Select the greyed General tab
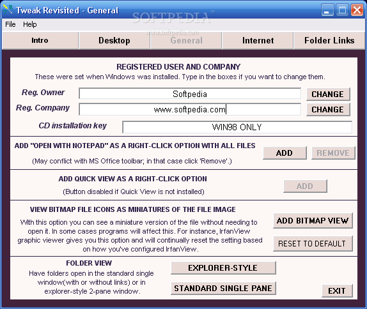Viewport: 367px width, 309px height. tap(186, 40)
